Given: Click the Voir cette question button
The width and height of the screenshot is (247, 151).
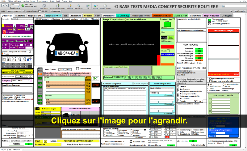Looking at the screenshot, I should [x=167, y=55].
